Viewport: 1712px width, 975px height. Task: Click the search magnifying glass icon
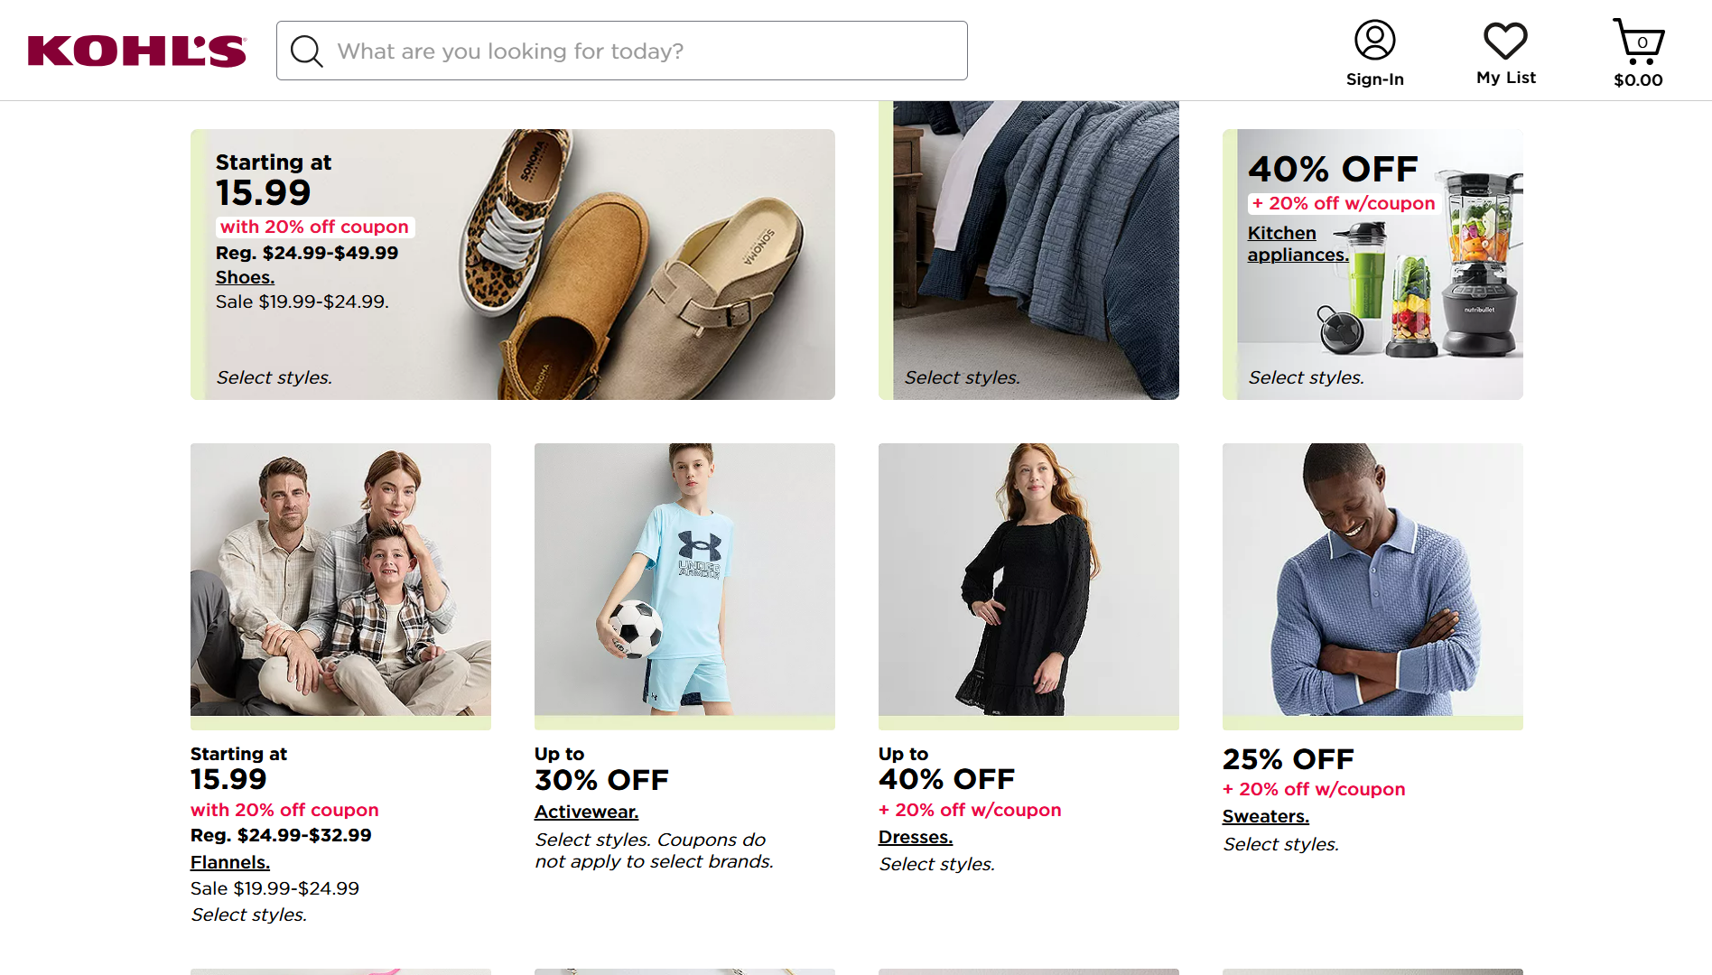[x=306, y=51]
